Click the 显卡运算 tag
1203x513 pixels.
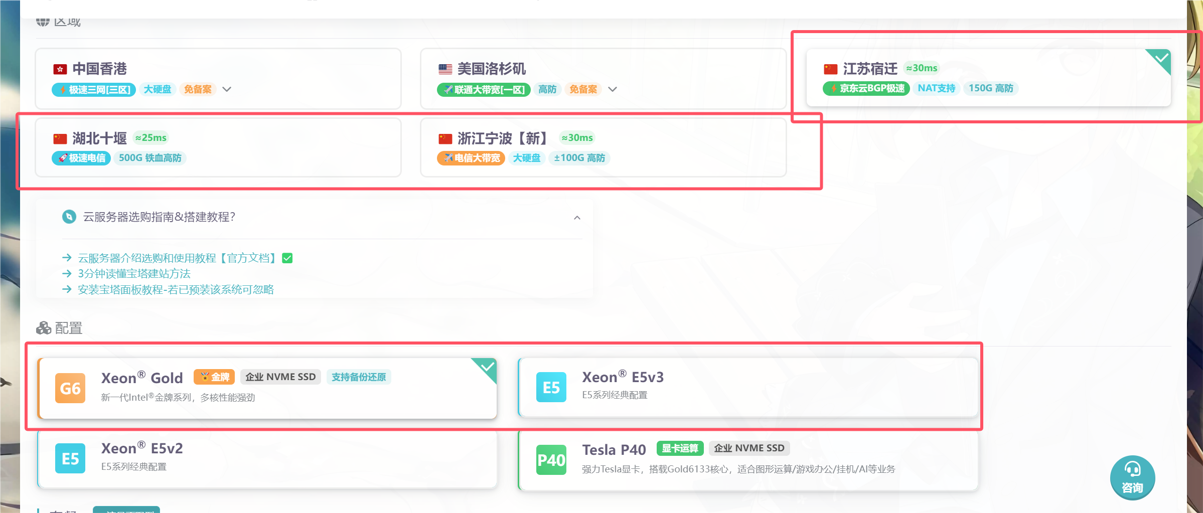(680, 448)
